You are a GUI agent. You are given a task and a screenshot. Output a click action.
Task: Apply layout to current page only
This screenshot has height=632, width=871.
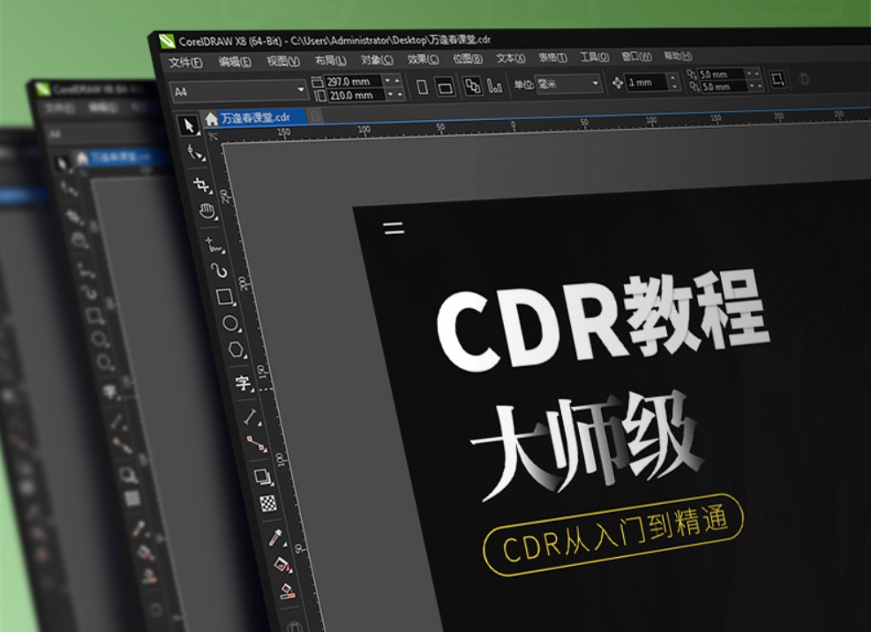tap(494, 86)
